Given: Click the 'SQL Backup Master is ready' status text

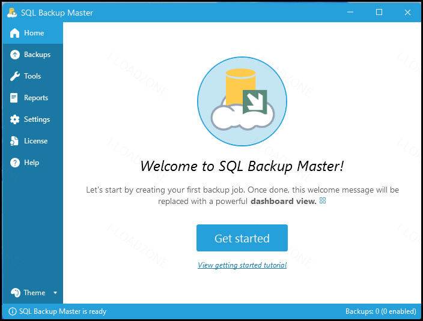Looking at the screenshot, I should click(x=62, y=311).
